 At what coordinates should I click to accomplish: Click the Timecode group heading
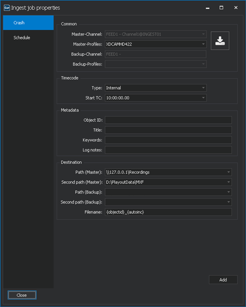(69, 78)
